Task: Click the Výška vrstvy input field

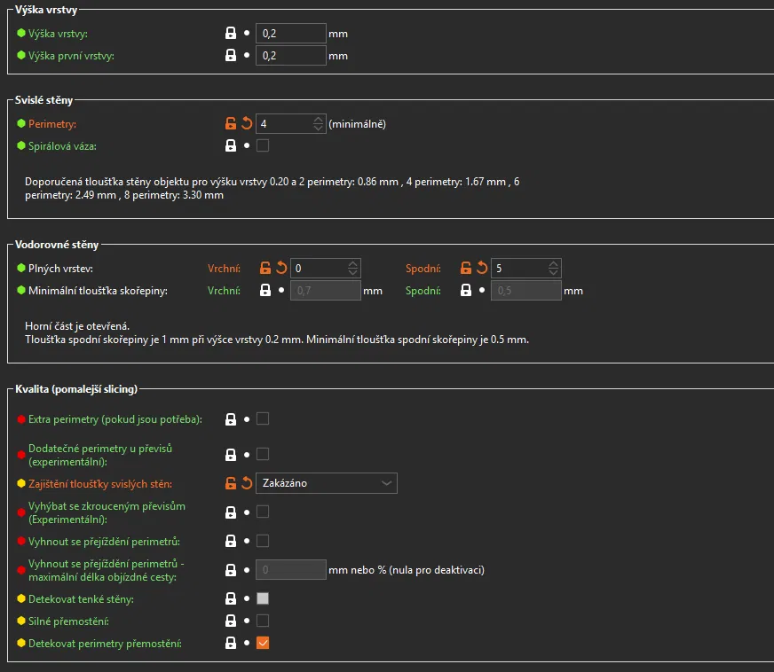Action: pyautogui.click(x=291, y=34)
